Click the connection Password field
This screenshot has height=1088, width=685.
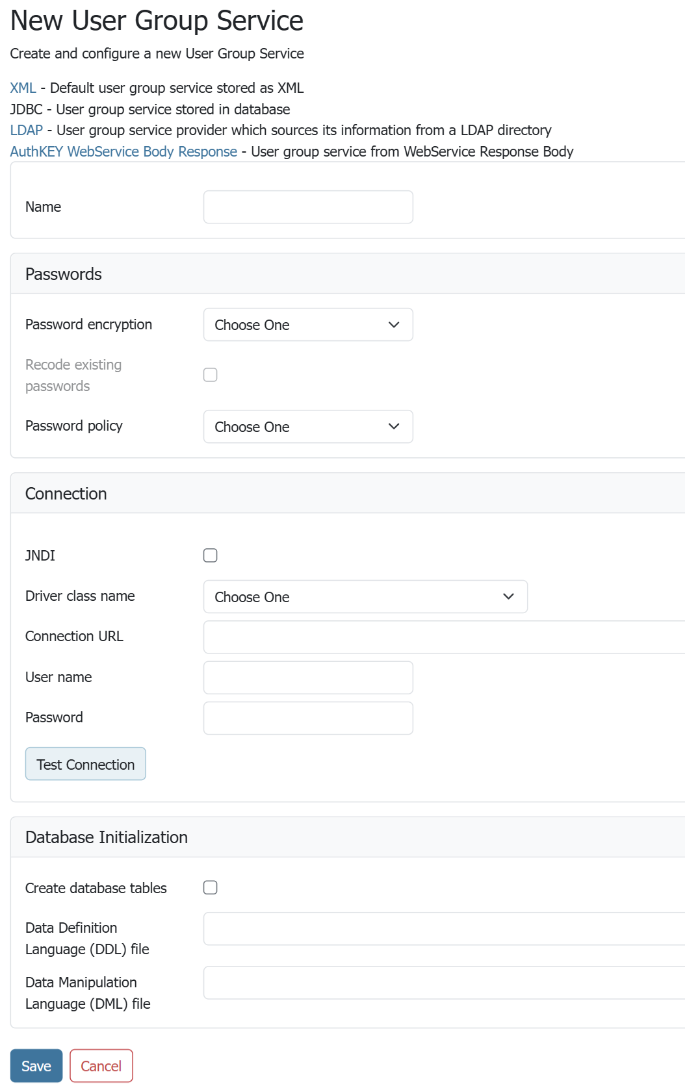pyautogui.click(x=308, y=718)
